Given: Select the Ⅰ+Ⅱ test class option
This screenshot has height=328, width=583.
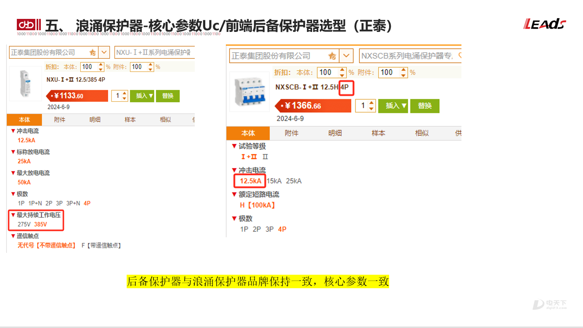Looking at the screenshot, I should point(249,157).
